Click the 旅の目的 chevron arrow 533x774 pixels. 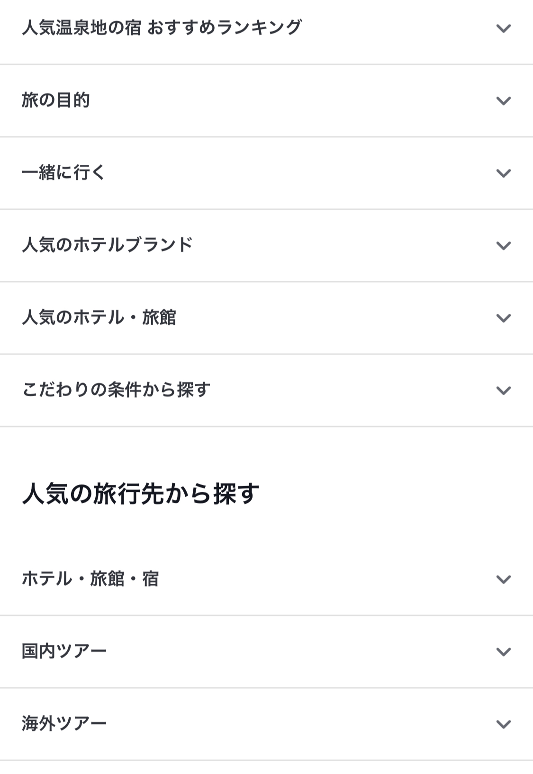pos(503,101)
